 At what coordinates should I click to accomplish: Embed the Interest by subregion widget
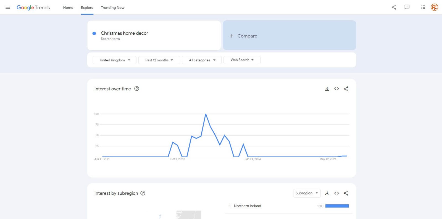336,193
